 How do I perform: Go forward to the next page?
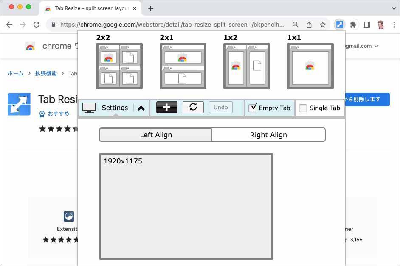(23, 25)
